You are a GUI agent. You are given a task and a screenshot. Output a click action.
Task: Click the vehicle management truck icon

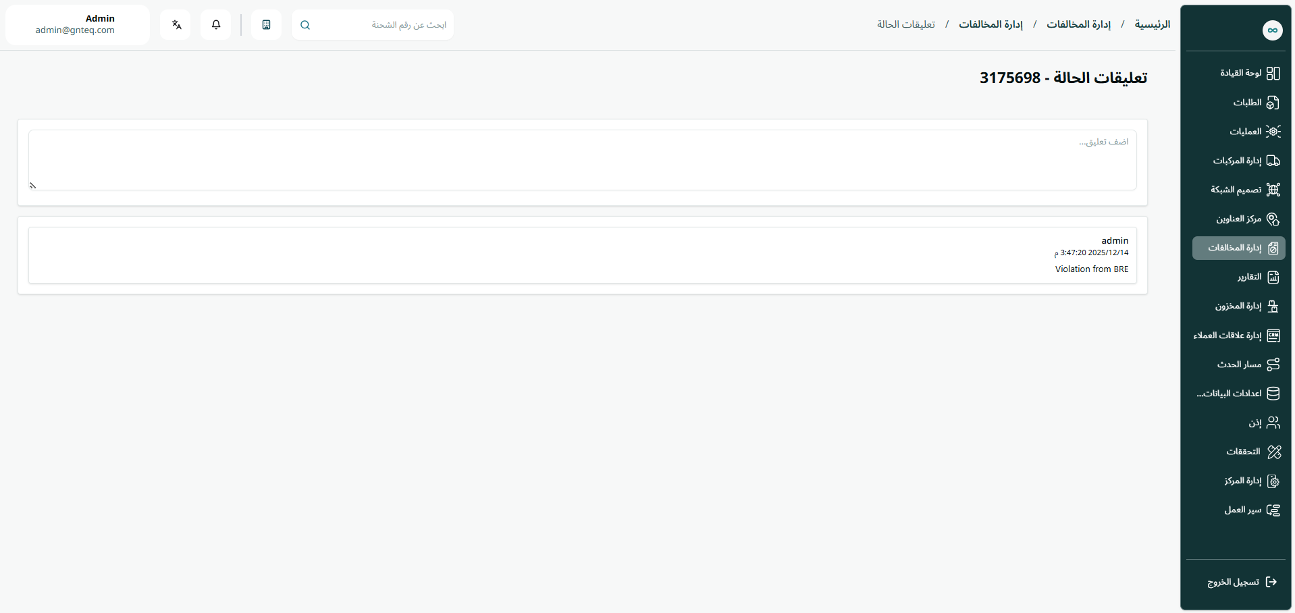pos(1273,161)
